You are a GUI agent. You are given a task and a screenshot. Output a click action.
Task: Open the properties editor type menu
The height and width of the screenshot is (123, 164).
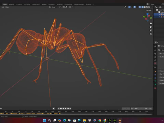pos(156,42)
